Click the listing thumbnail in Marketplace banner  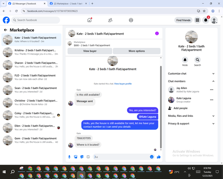70,43
